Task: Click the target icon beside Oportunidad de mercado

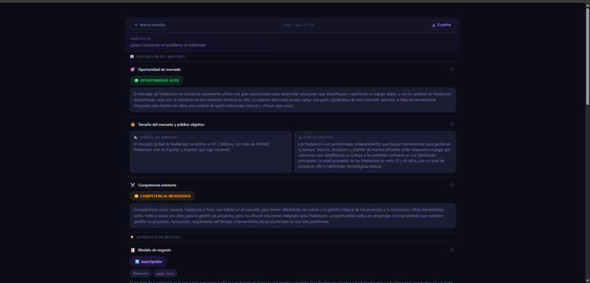Action: pyautogui.click(x=133, y=69)
